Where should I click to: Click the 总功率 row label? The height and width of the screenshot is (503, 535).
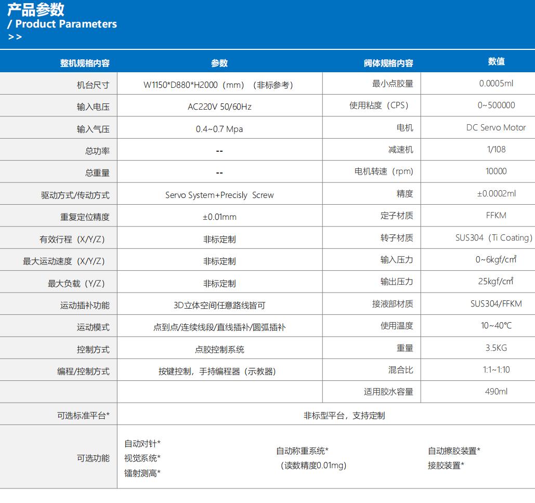tap(97, 151)
